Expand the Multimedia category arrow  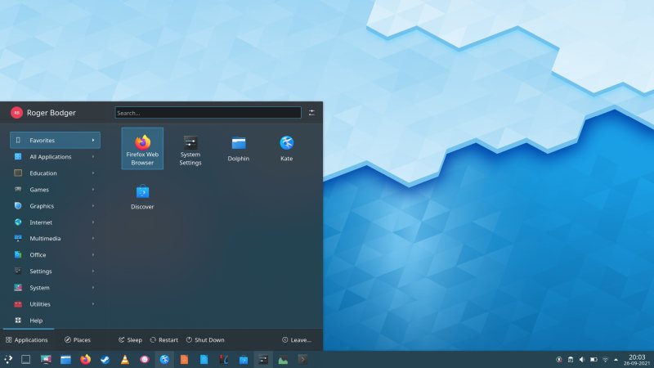tap(93, 239)
